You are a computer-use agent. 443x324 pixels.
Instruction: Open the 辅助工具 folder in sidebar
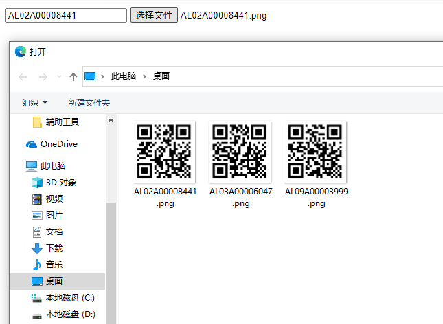tap(56, 122)
